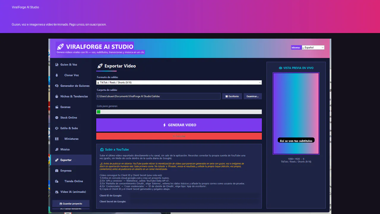
Task: Click the Client ID de Google field
Action: tap(194, 196)
